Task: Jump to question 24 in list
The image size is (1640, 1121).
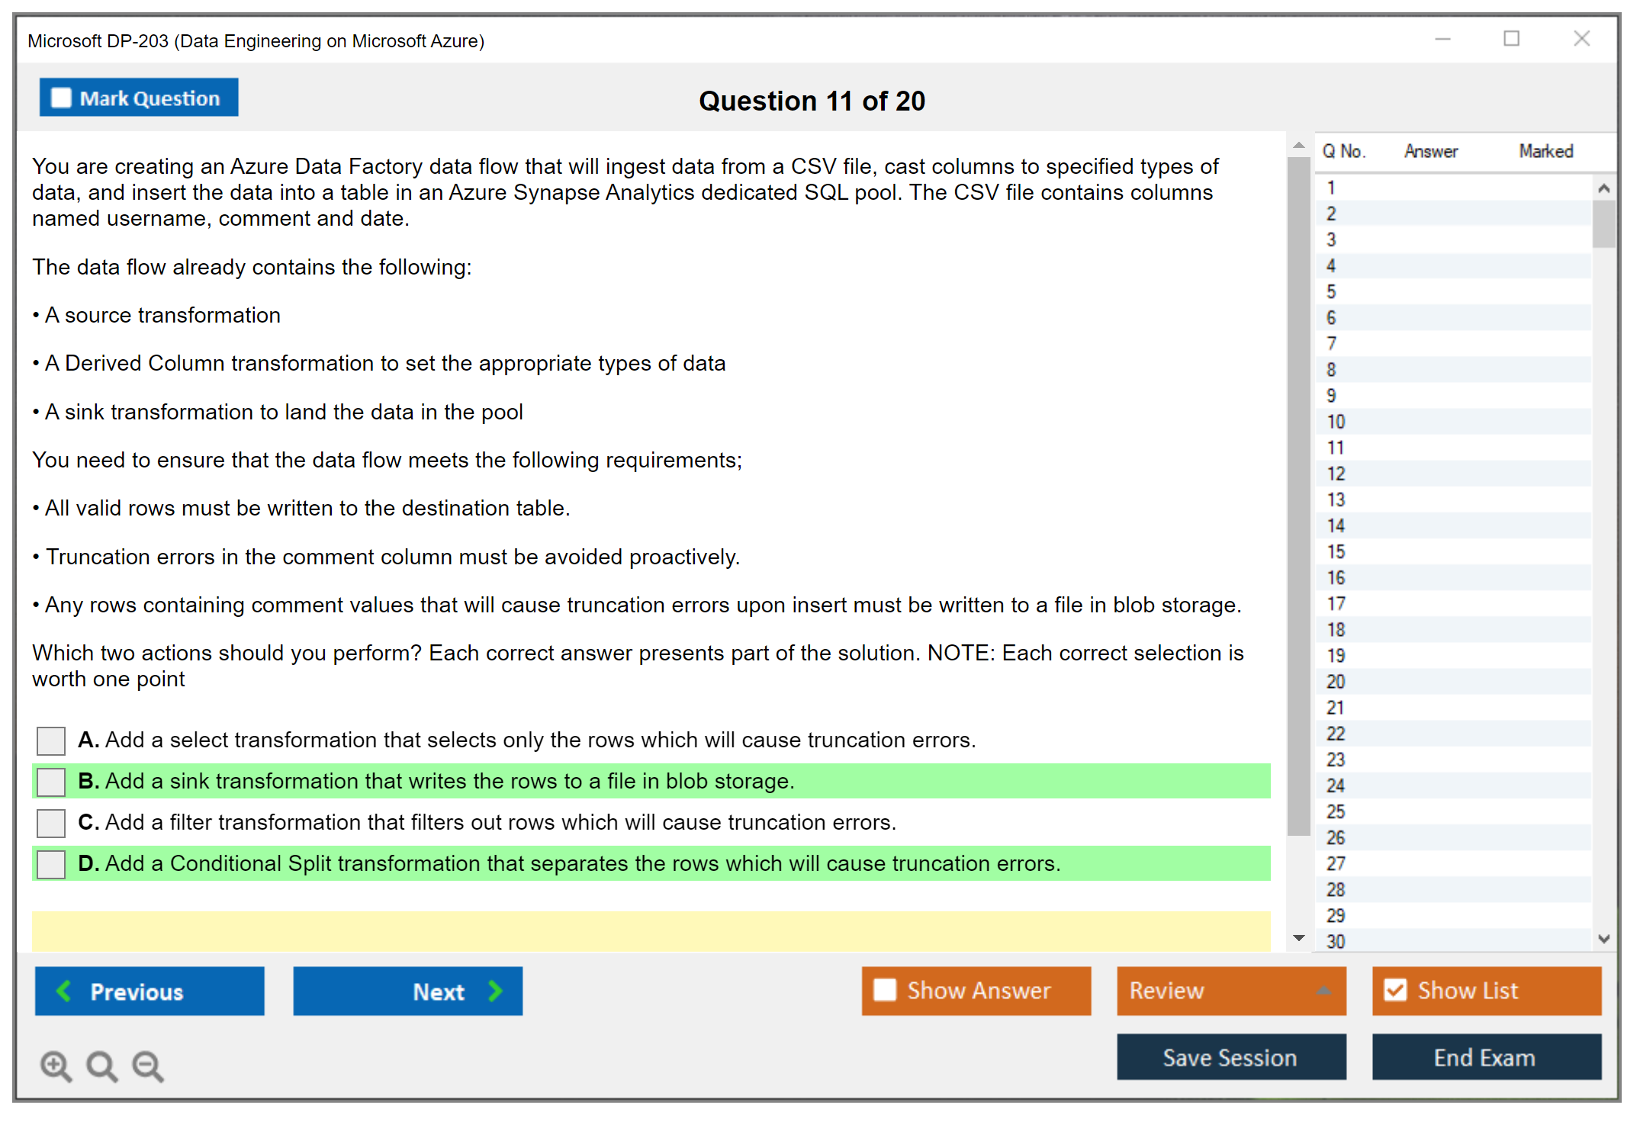Action: pos(1336,785)
